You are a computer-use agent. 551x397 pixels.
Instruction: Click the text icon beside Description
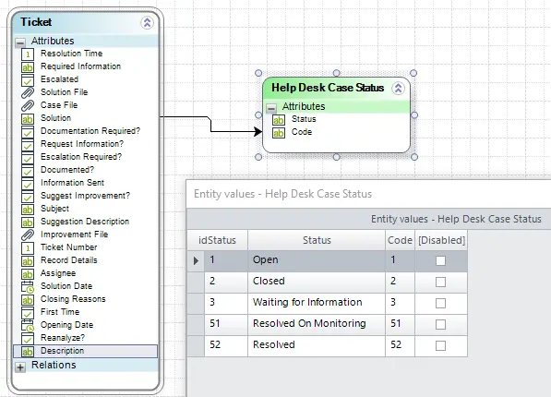pyautogui.click(x=28, y=352)
